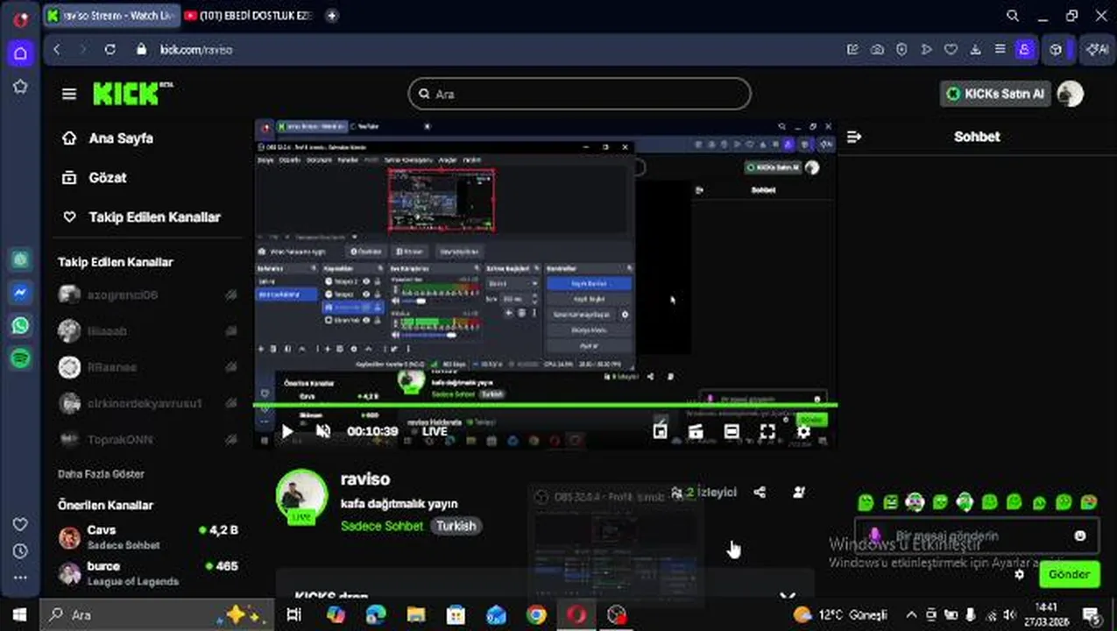Open WhatsApp in Opera sidebar
Viewport: 1117px width, 631px height.
point(20,325)
